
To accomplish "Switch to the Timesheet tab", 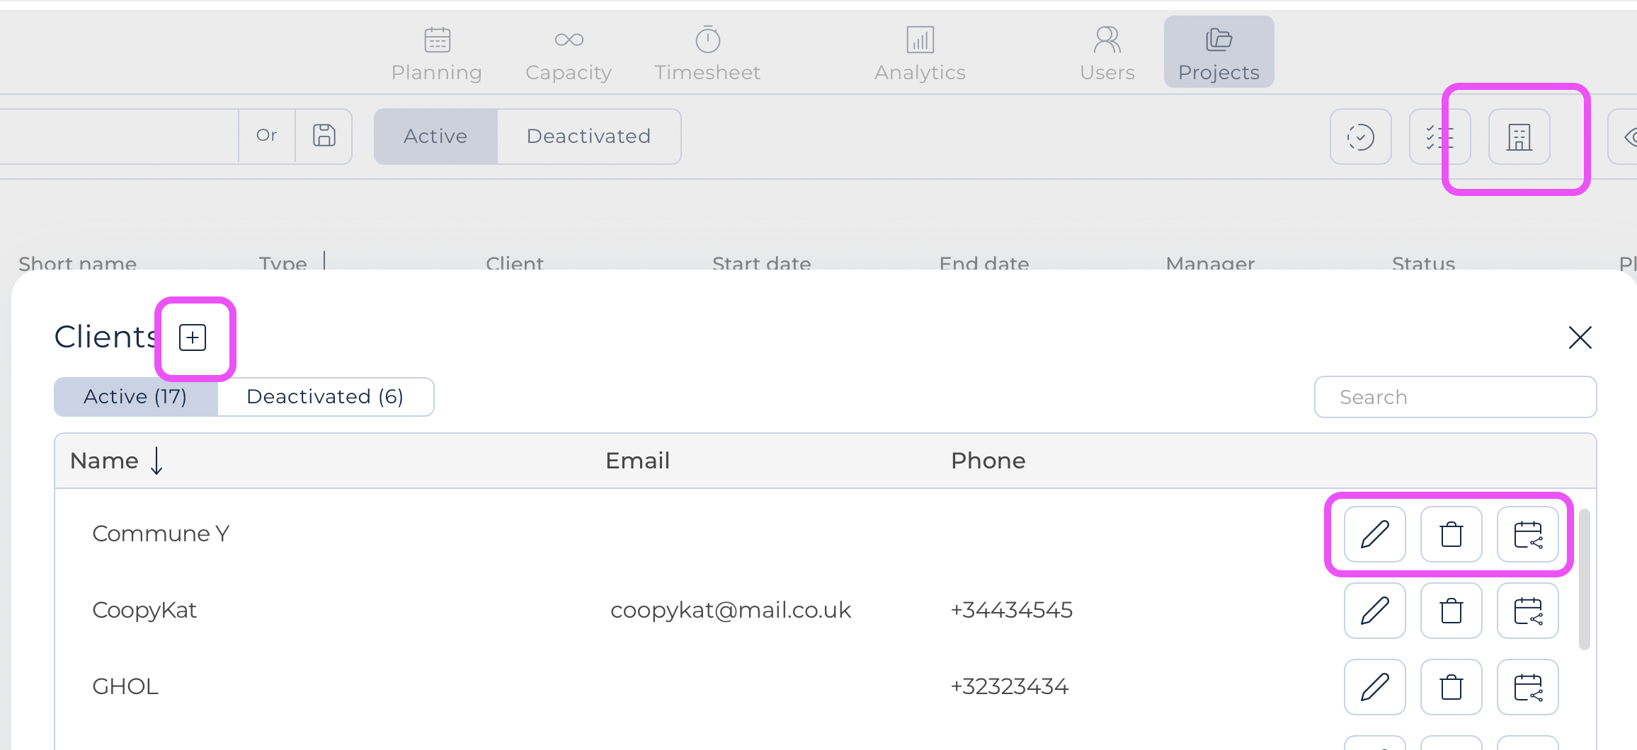I will tap(707, 54).
